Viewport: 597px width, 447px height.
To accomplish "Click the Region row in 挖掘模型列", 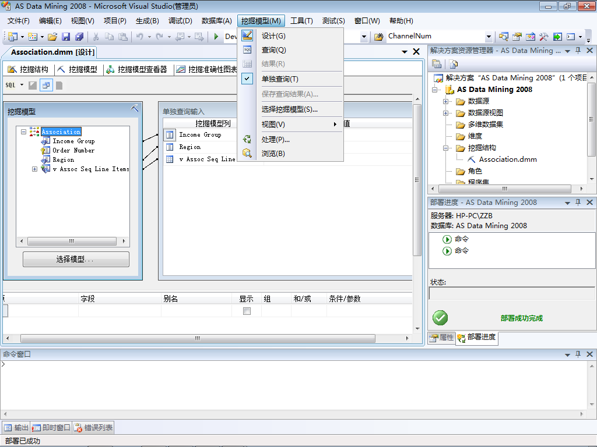I will pyautogui.click(x=190, y=147).
